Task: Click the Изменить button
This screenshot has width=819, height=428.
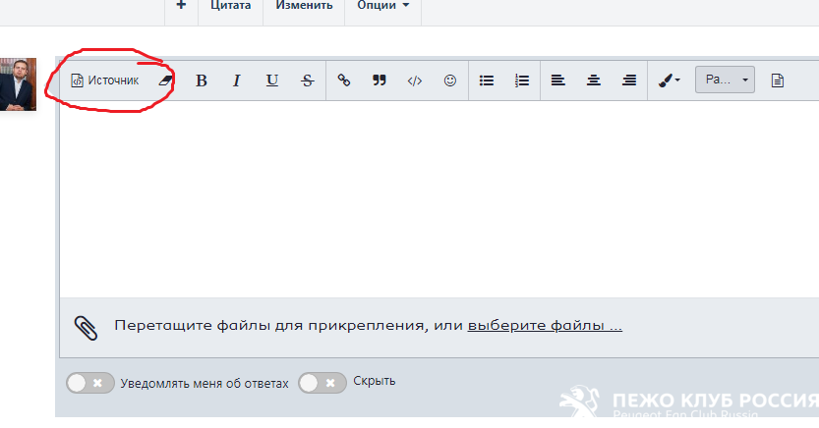Action: [304, 6]
